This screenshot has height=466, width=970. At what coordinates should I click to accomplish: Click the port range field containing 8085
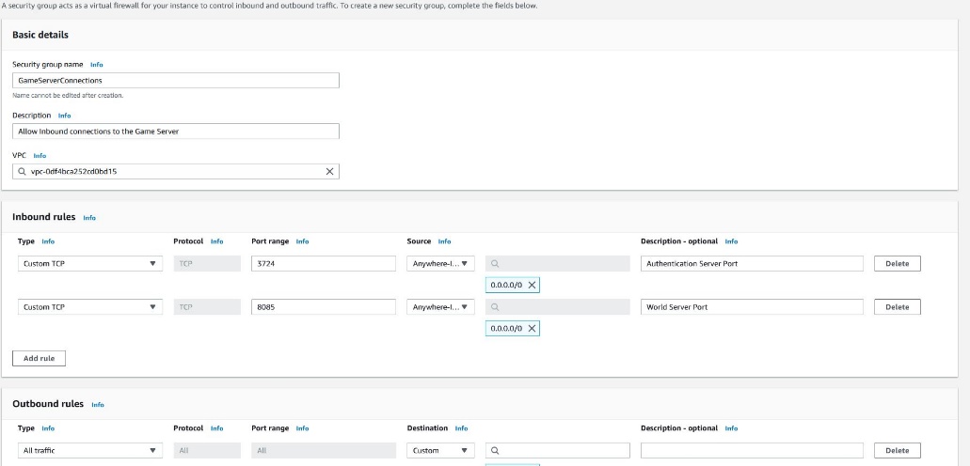[x=324, y=307]
